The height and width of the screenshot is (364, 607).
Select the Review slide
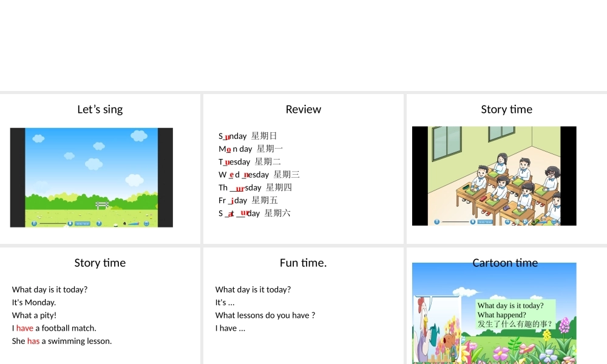pyautogui.click(x=303, y=109)
